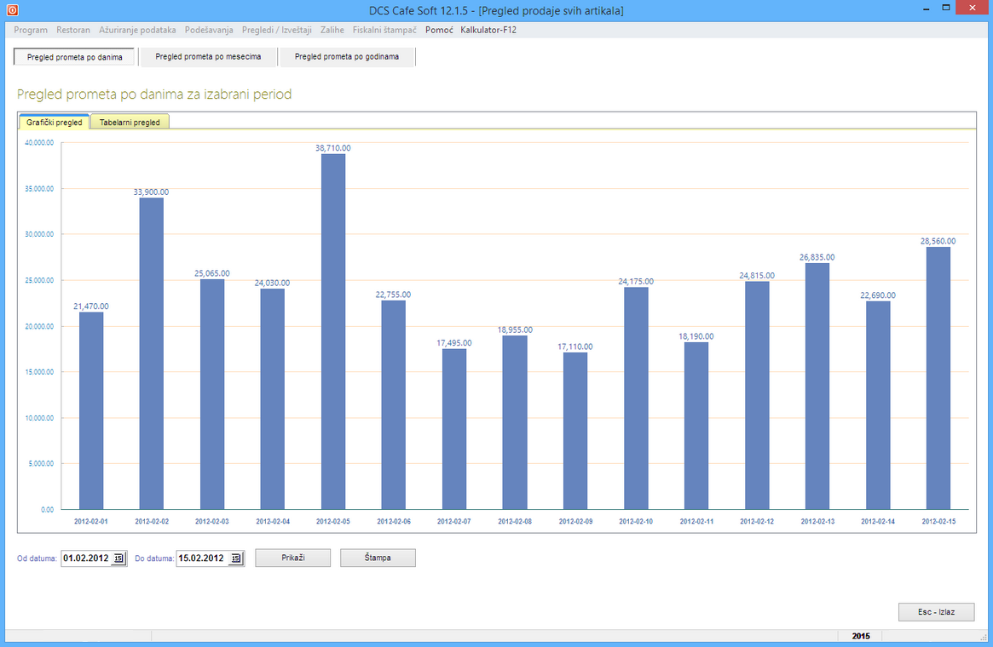Click the DCS Cafe Soft app icon

[x=12, y=10]
